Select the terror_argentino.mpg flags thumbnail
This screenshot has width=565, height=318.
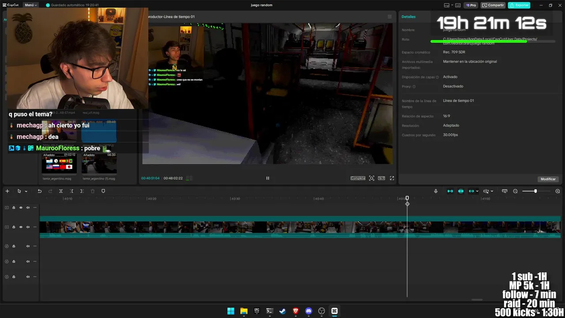[x=59, y=163]
